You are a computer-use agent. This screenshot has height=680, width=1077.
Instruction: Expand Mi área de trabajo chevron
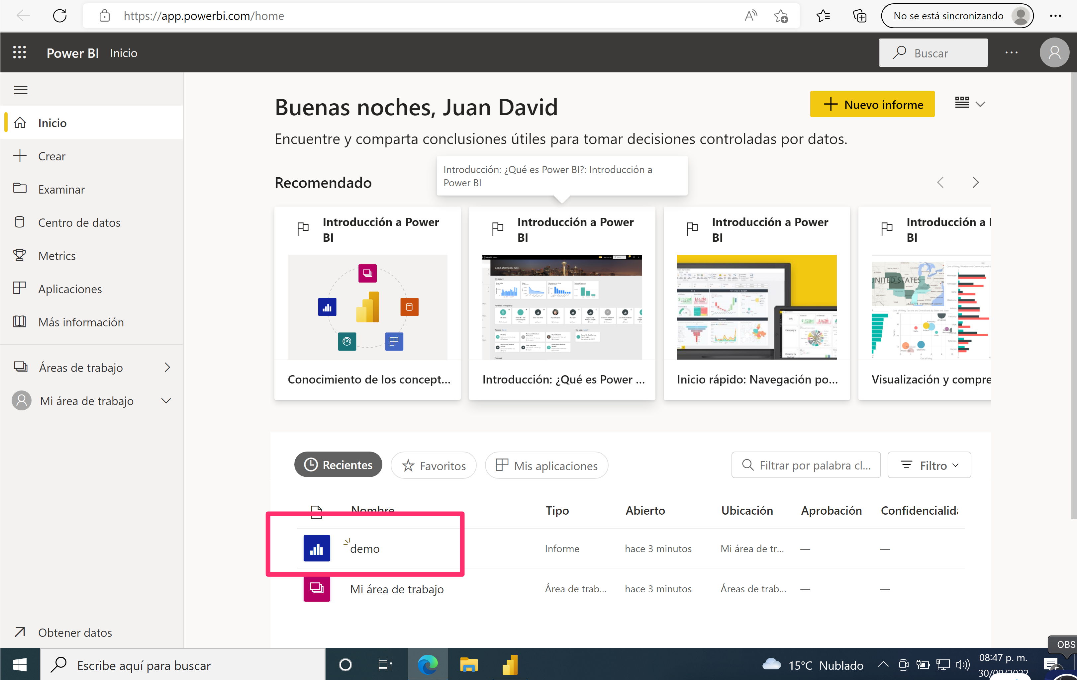click(x=166, y=400)
